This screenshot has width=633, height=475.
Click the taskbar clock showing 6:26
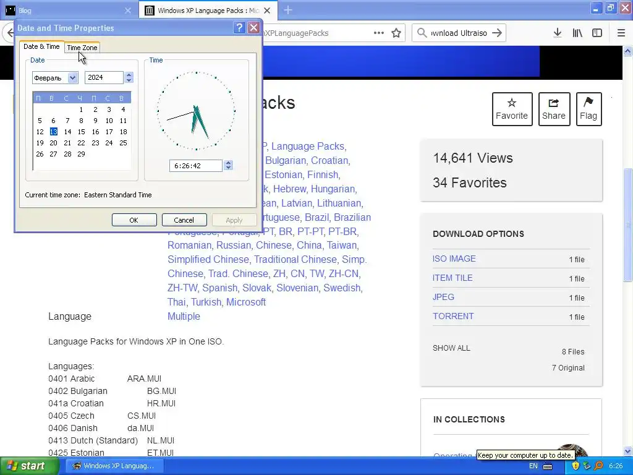616,466
